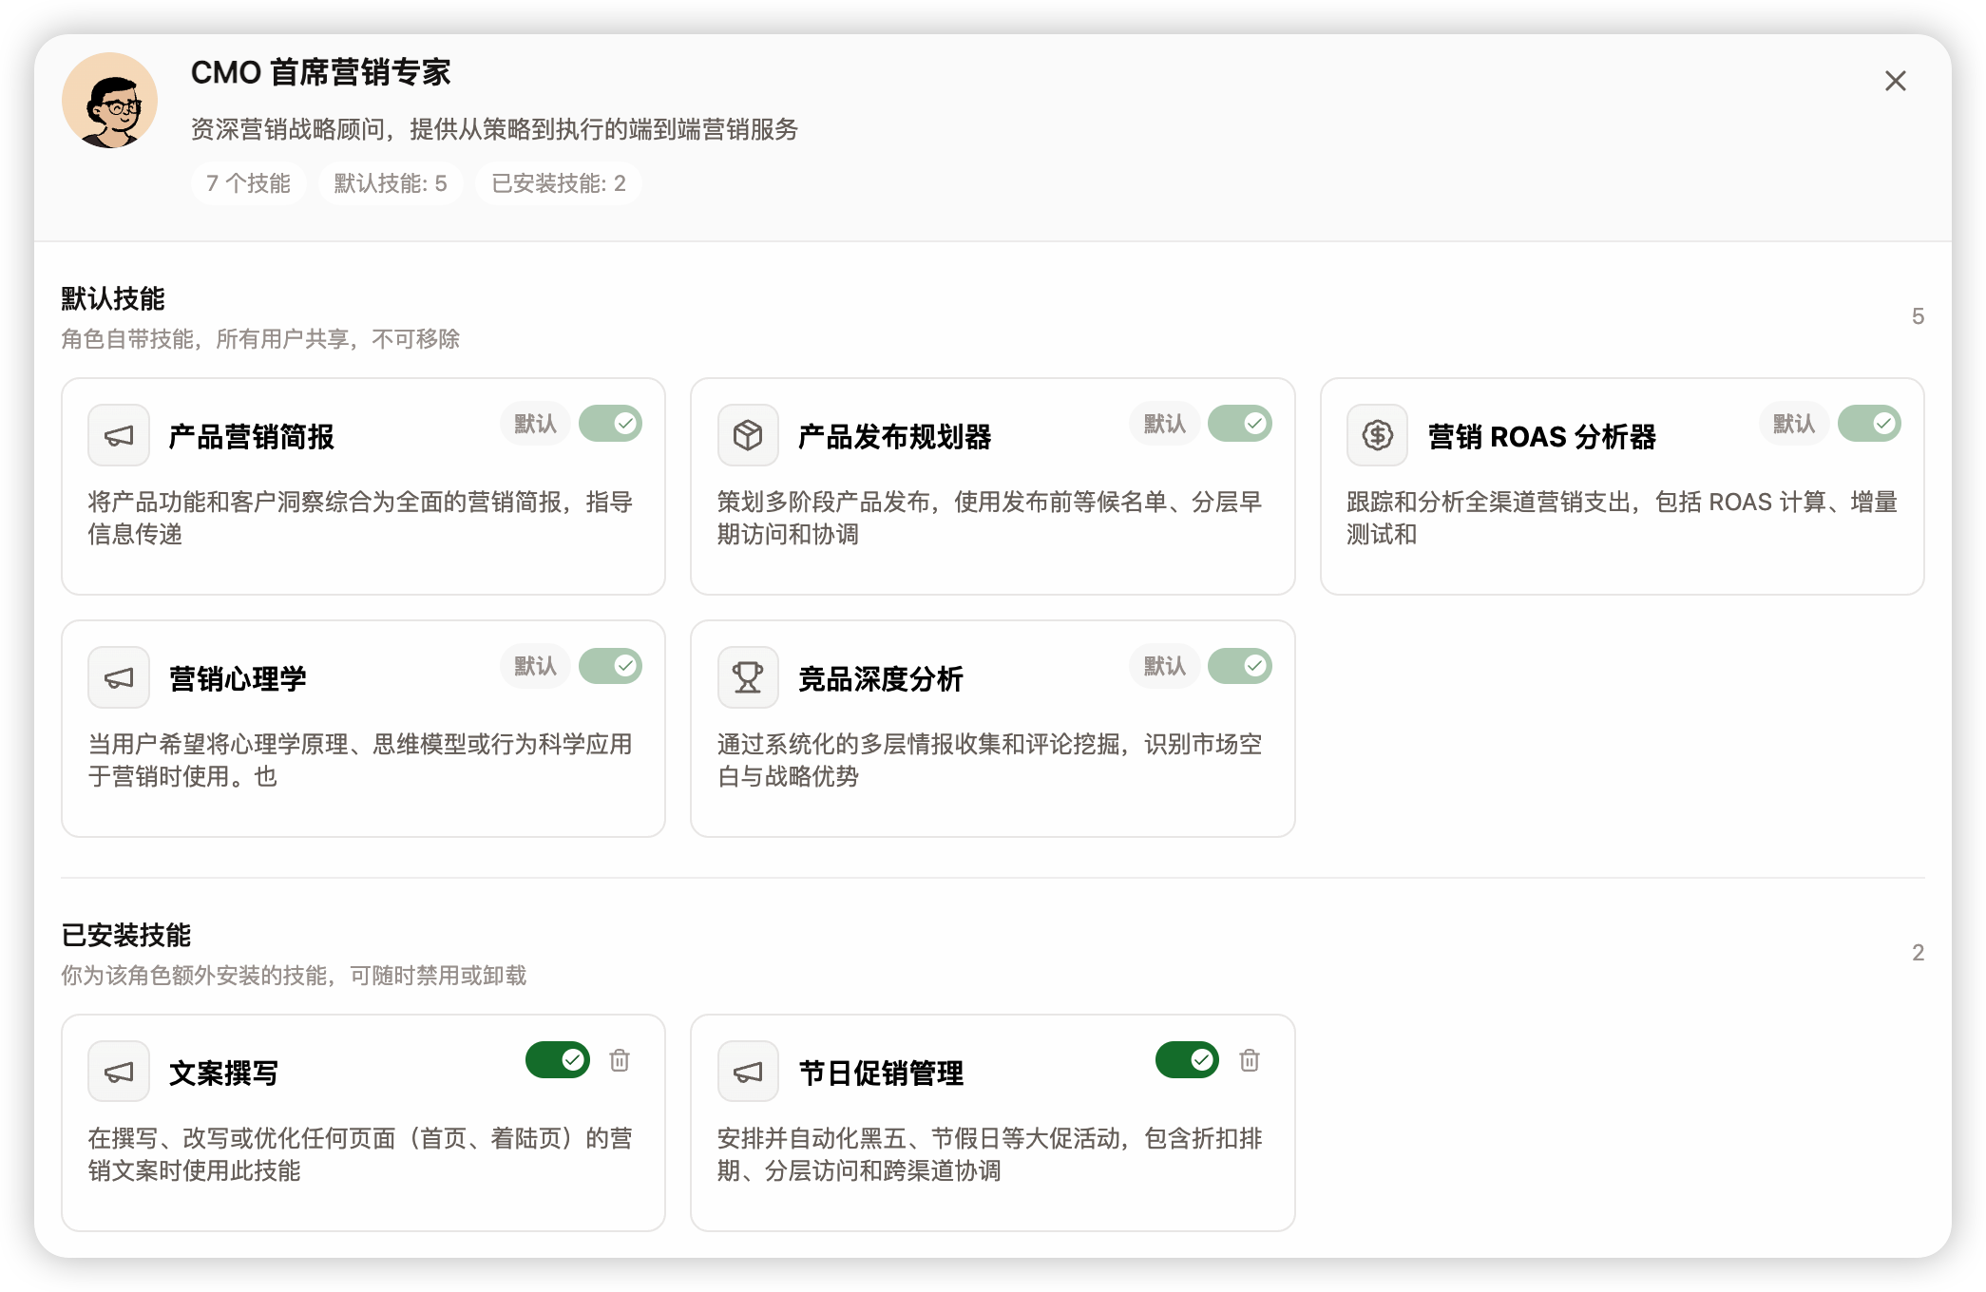Viewport: 1986px width, 1292px height.
Task: Delete the 文案撰写 skill via trash icon
Action: click(620, 1060)
